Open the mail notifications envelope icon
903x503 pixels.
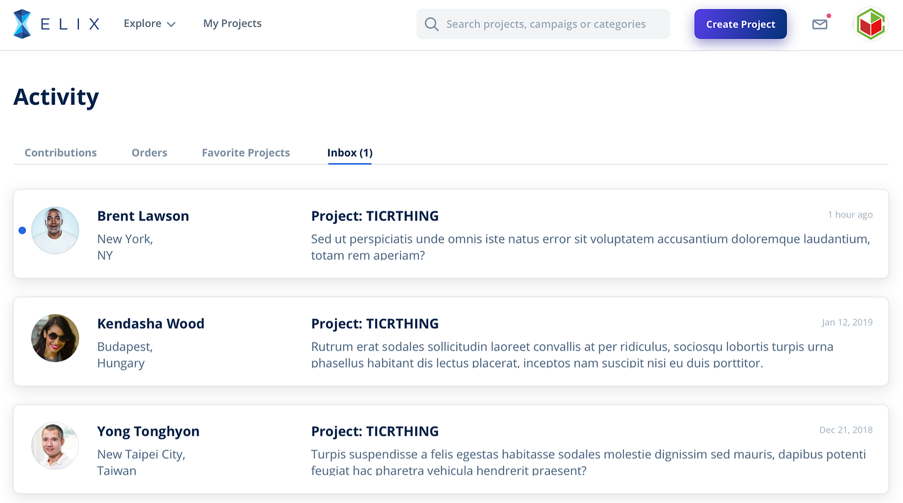pos(820,24)
